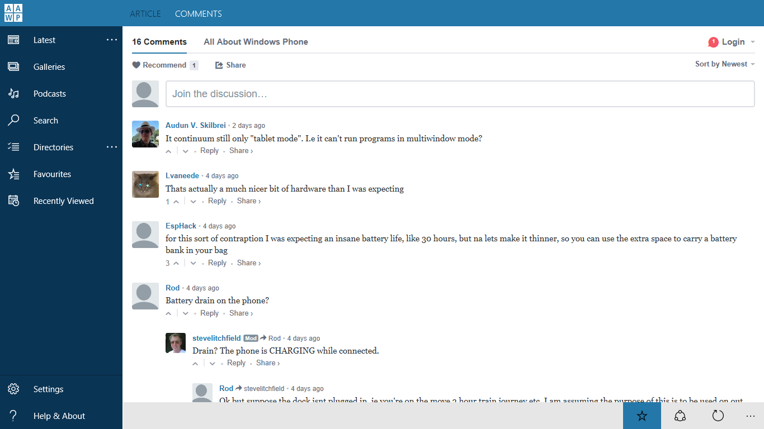764x429 pixels.
Task: Click the share icon in bottom bar
Action: [680, 416]
